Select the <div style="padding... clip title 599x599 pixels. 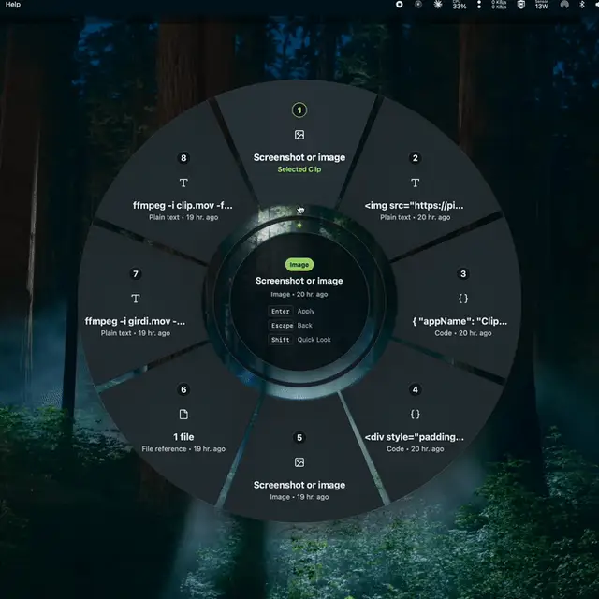(x=414, y=437)
